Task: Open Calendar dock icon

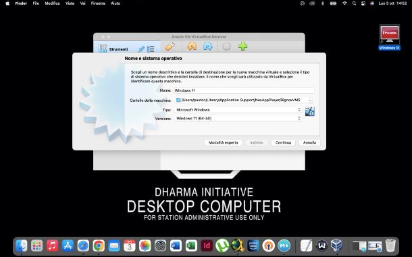Action: pyautogui.click(x=130, y=246)
